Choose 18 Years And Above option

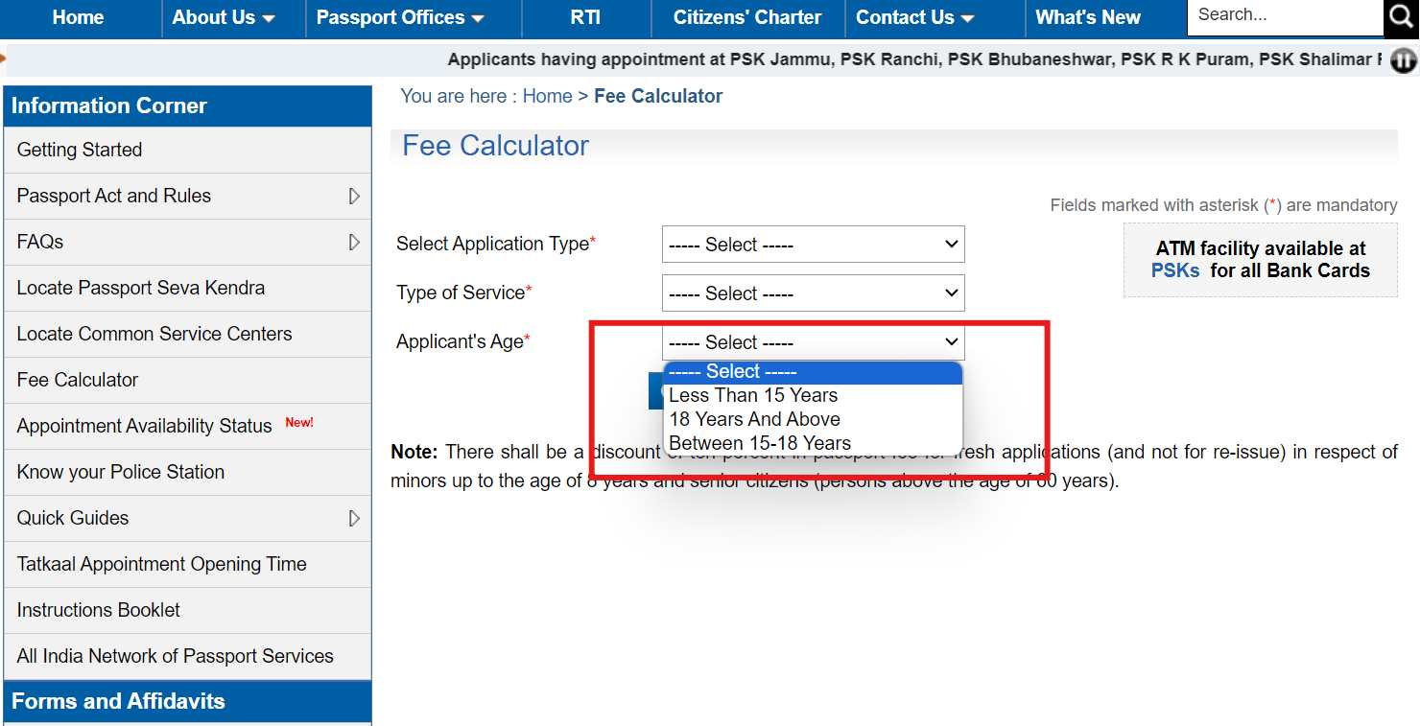[x=813, y=419]
